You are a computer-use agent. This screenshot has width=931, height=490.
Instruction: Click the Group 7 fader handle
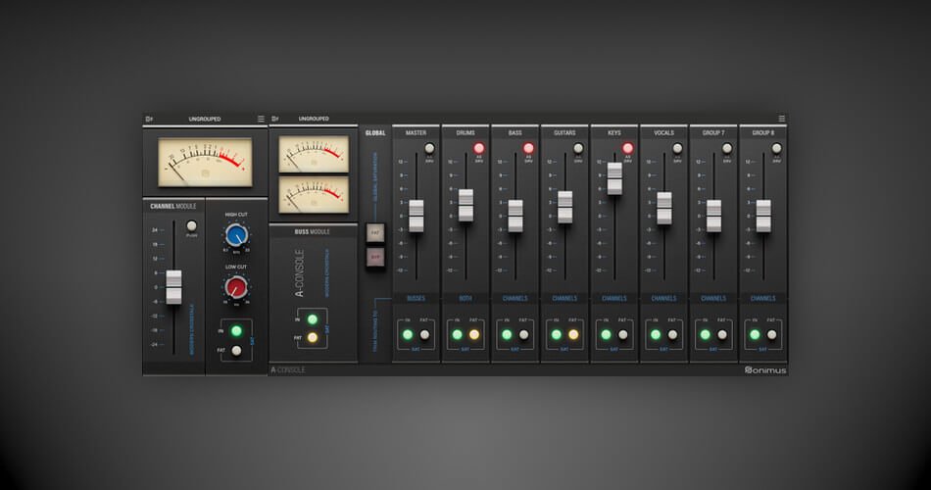coord(713,216)
